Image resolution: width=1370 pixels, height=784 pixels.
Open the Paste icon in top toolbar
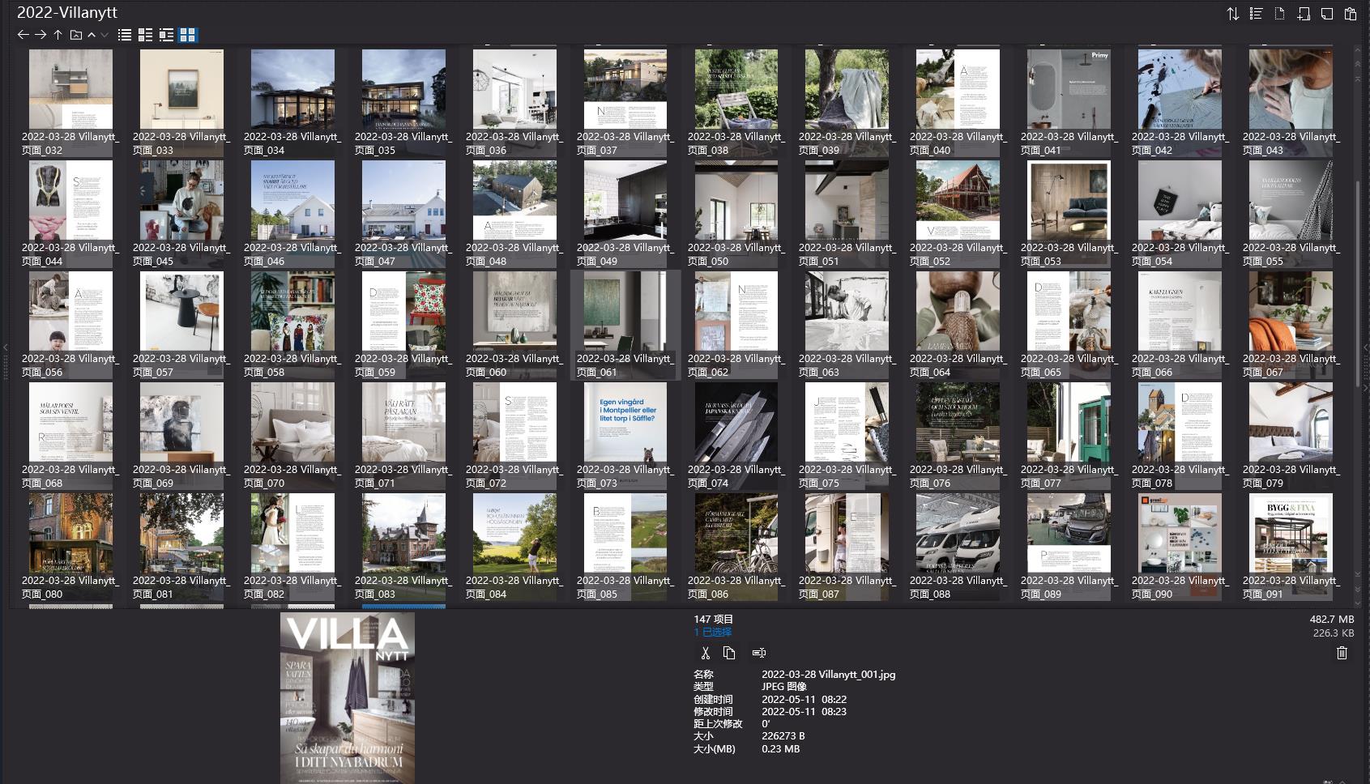point(1348,13)
